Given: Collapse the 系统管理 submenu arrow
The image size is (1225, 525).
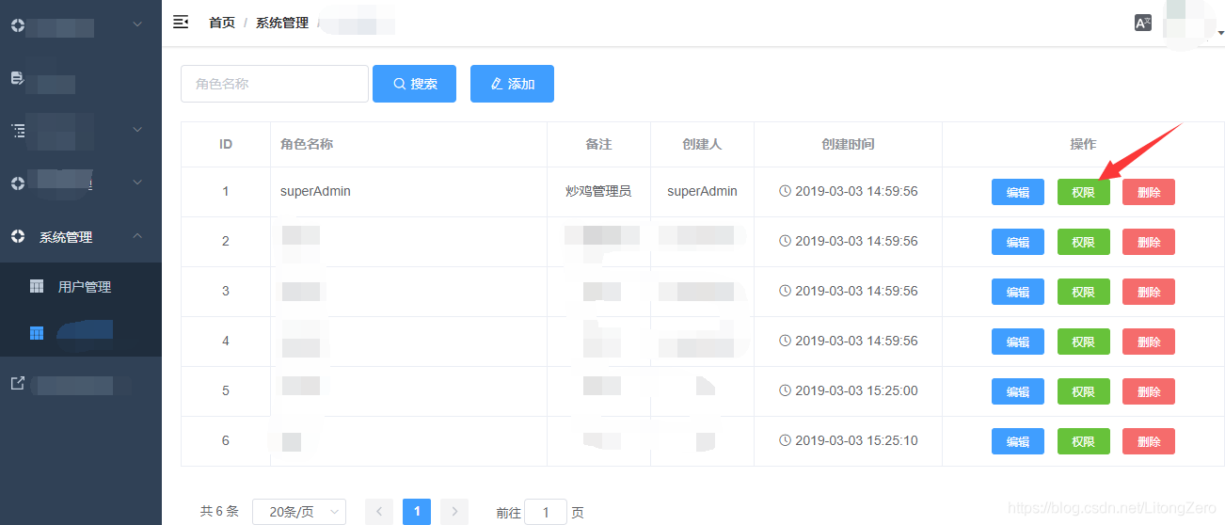Looking at the screenshot, I should coord(137,236).
